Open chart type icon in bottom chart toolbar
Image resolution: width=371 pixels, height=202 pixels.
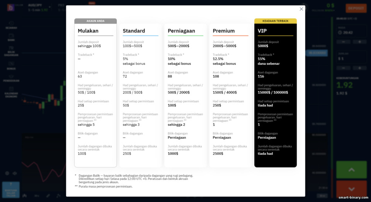25,195
